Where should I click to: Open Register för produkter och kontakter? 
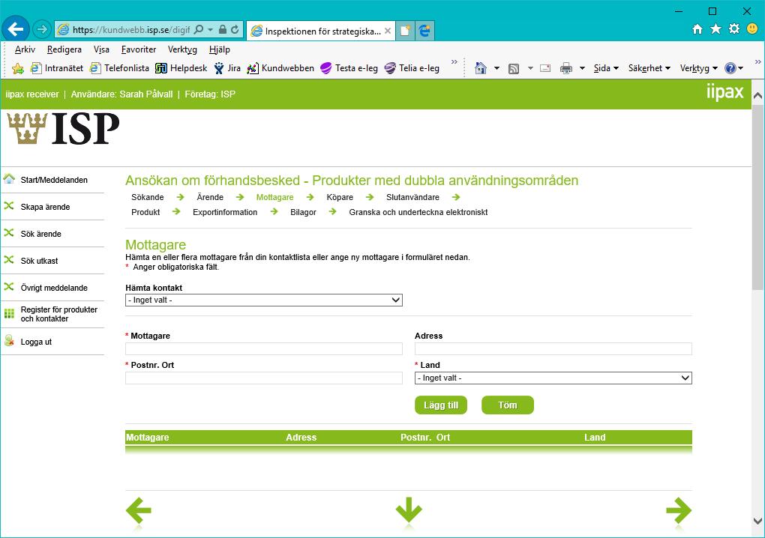click(58, 314)
